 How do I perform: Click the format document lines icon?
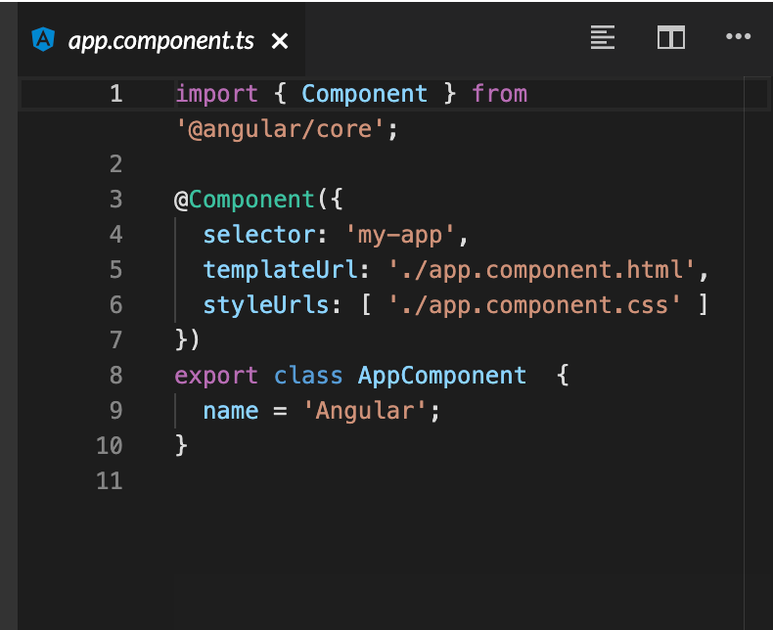pyautogui.click(x=603, y=37)
